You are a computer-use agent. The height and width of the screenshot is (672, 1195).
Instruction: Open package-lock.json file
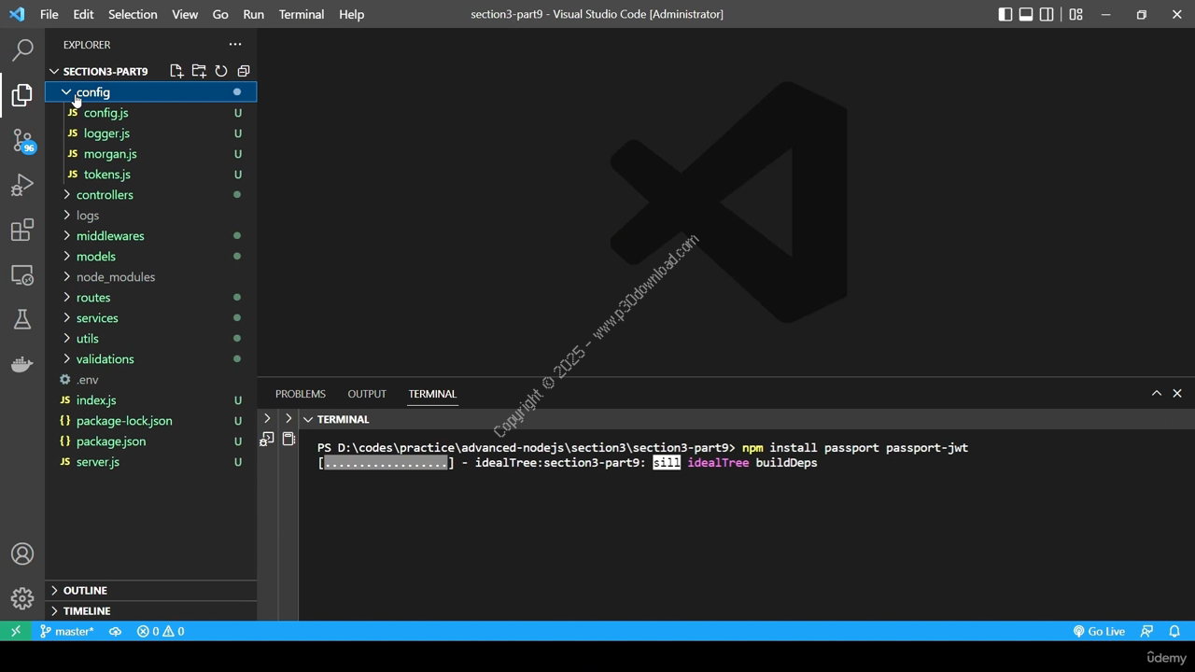150,420
